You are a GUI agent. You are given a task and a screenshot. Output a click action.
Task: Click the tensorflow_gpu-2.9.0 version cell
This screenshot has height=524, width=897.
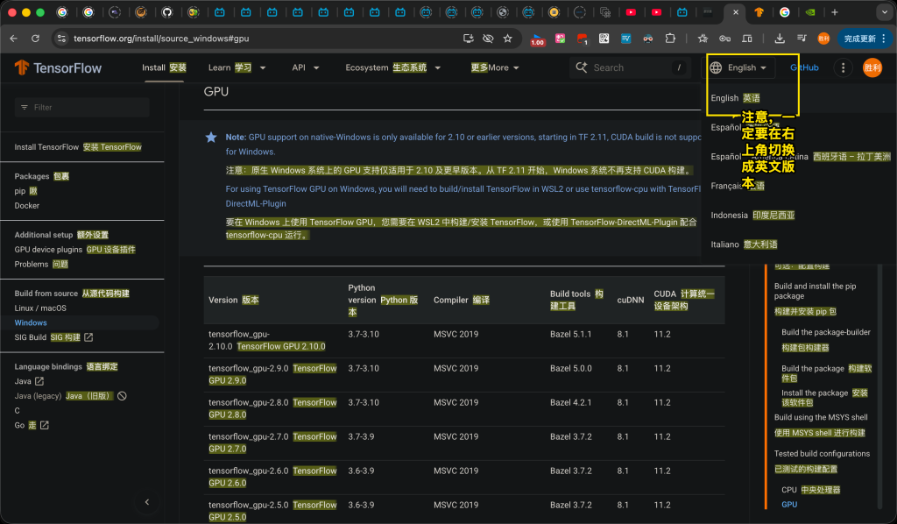click(273, 374)
